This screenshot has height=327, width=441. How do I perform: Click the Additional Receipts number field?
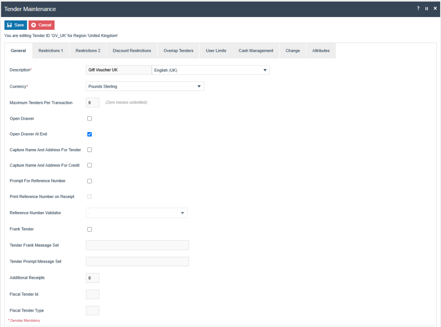[x=92, y=278]
